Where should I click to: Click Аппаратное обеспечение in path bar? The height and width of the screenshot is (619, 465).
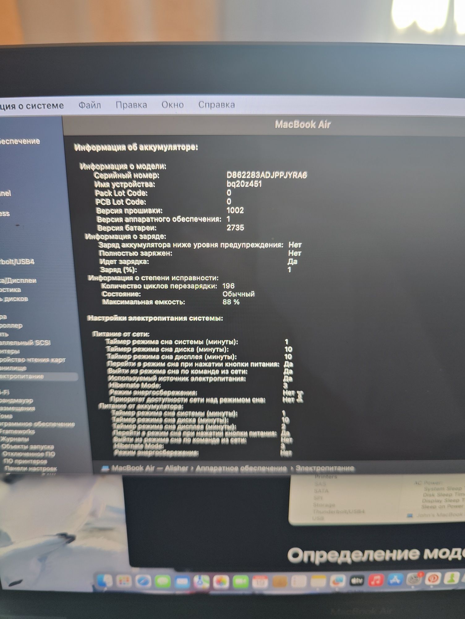coord(241,469)
